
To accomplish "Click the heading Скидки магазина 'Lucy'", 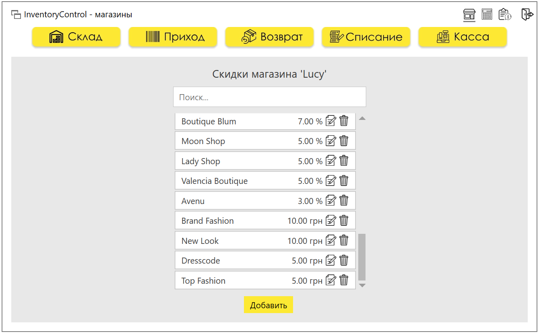I will [269, 74].
